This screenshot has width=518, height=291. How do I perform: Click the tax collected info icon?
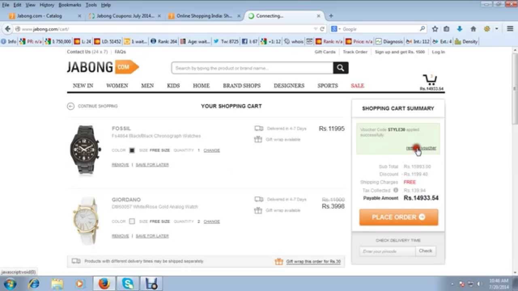click(395, 190)
